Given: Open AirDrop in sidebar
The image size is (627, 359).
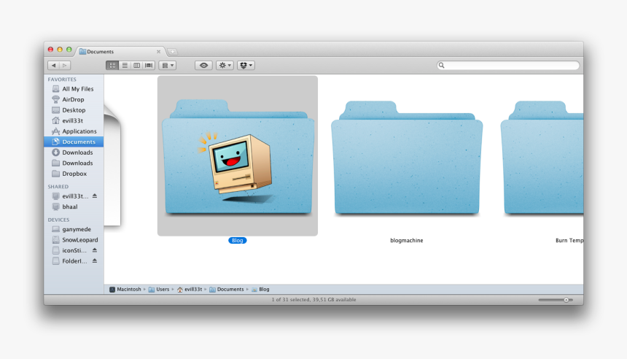Looking at the screenshot, I should pyautogui.click(x=74, y=99).
